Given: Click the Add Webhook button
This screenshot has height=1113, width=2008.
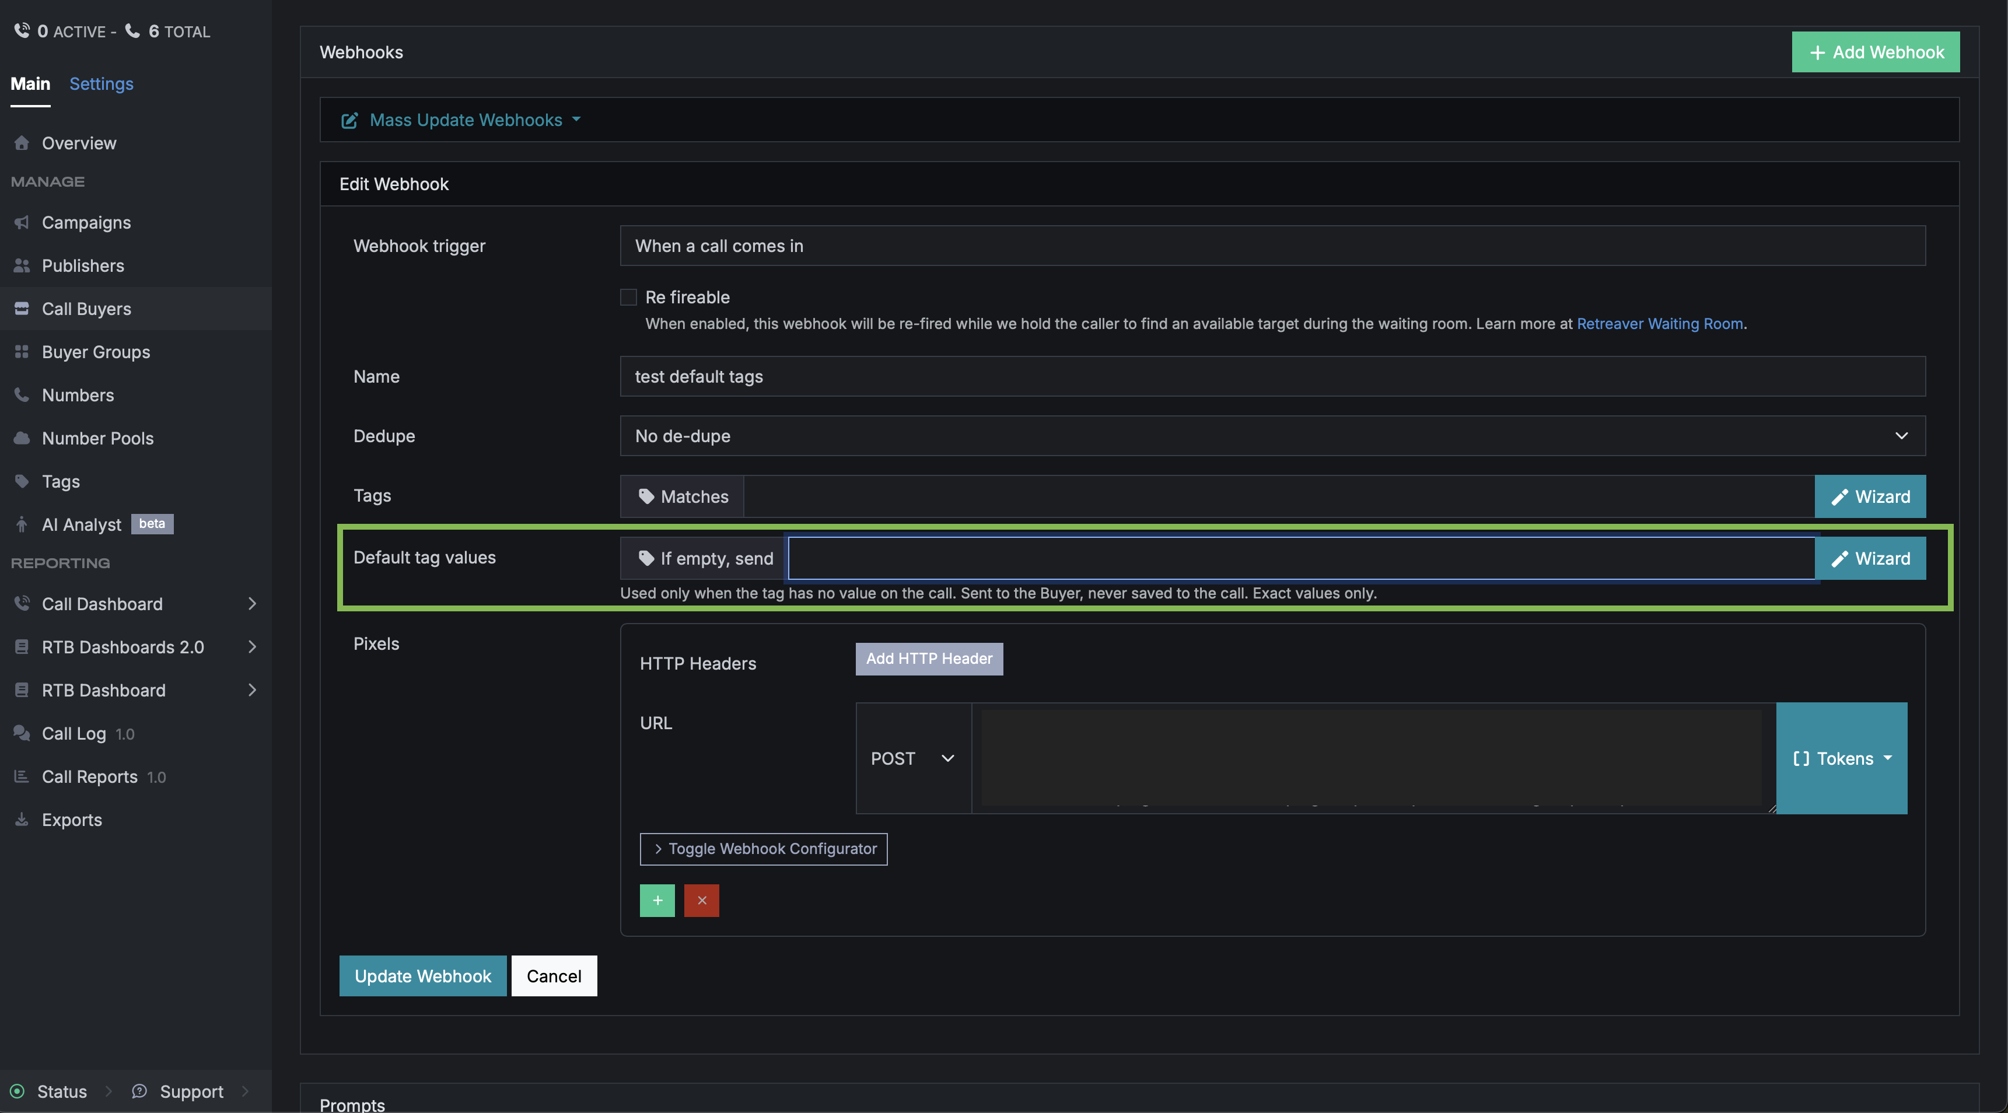Looking at the screenshot, I should [x=1875, y=52].
